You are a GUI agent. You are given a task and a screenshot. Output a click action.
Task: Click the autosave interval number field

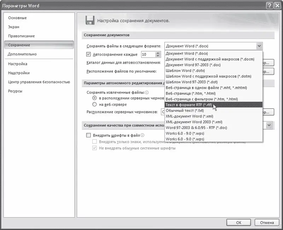tap(148, 54)
